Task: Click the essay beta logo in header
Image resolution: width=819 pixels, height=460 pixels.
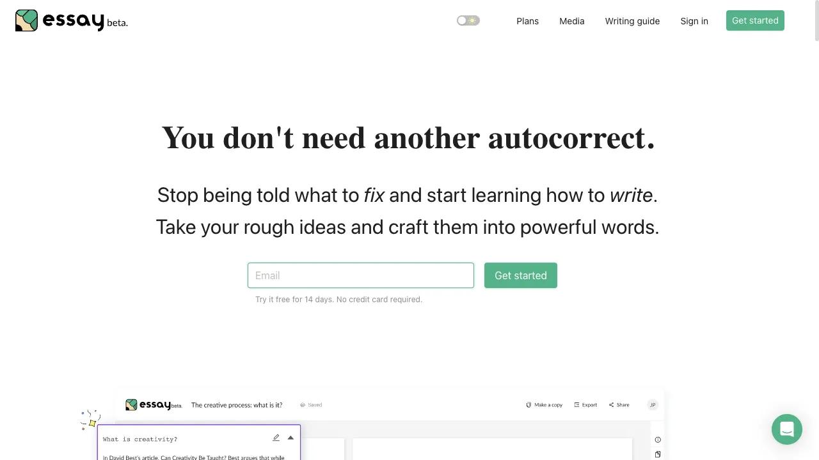Action: (x=72, y=20)
